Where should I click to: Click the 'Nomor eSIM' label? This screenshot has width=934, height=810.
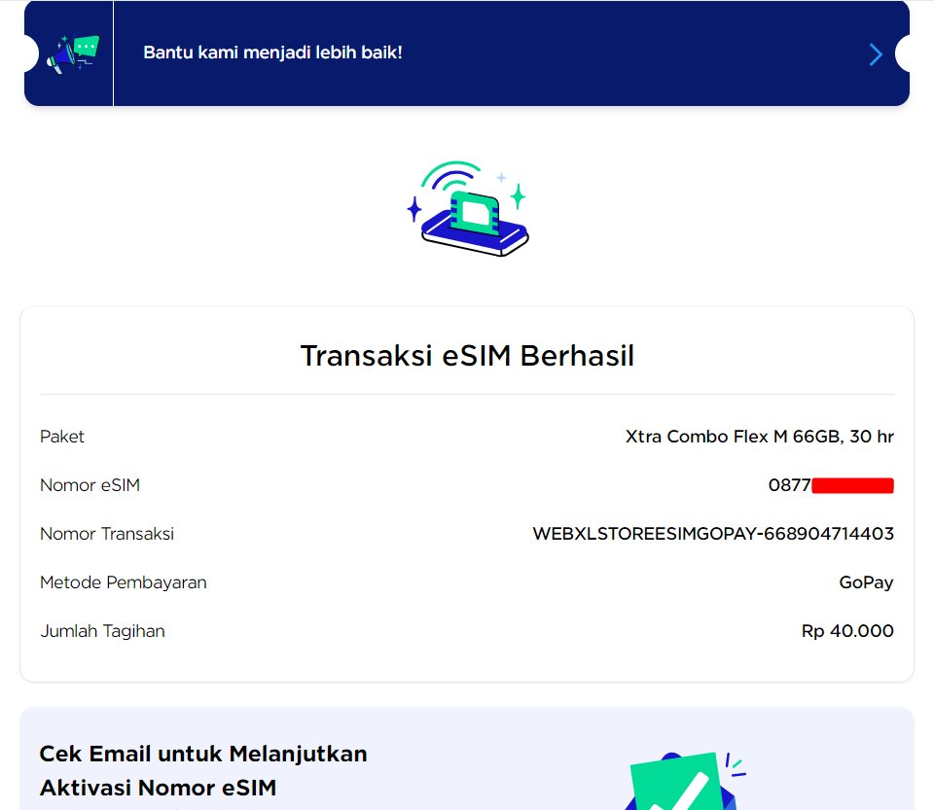90,485
